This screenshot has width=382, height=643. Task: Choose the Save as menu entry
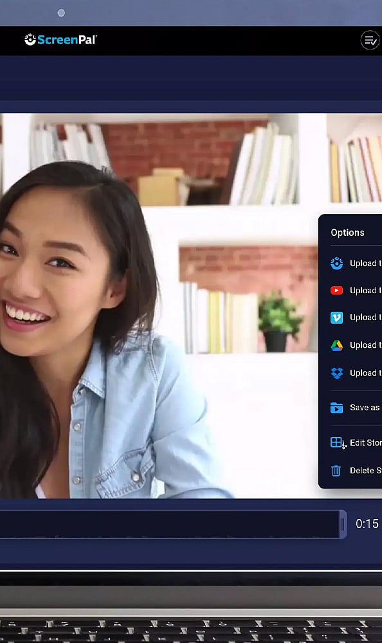click(x=365, y=407)
